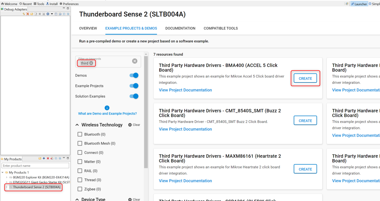Go to the Welcome home page
380x201 pixels.
click(x=9, y=4)
